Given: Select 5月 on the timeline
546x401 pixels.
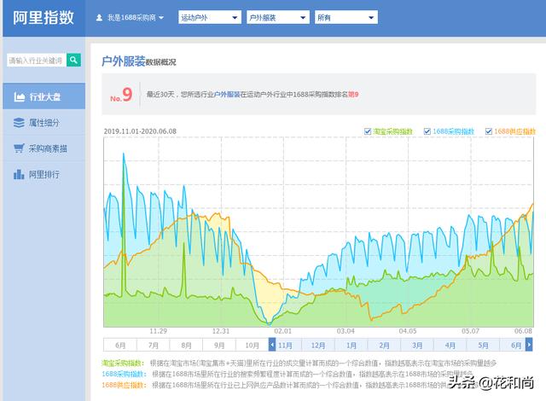Looking at the screenshot, I should (483, 345).
